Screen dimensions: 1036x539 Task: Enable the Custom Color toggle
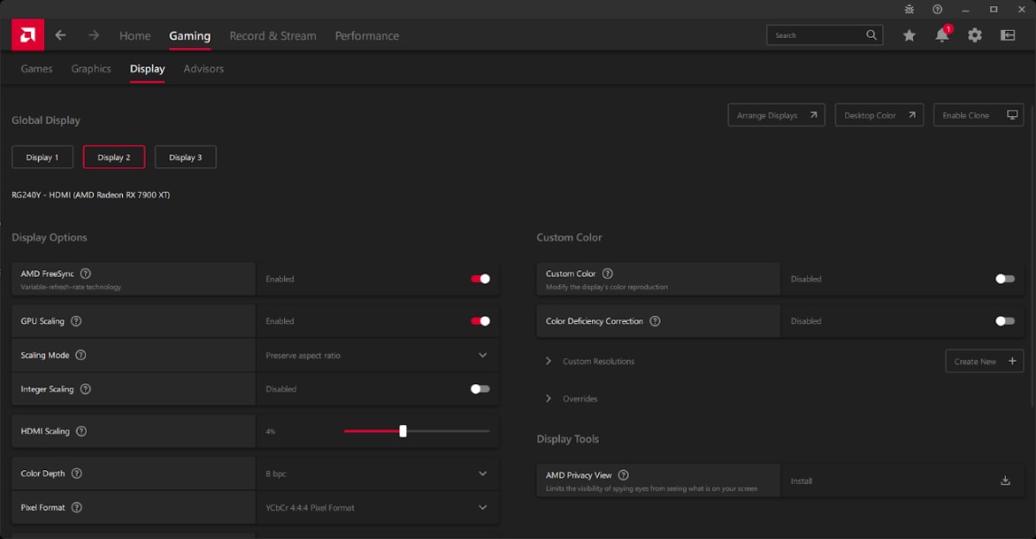point(1004,279)
